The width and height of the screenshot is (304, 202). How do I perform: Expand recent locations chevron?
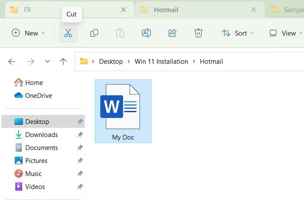click(47, 62)
